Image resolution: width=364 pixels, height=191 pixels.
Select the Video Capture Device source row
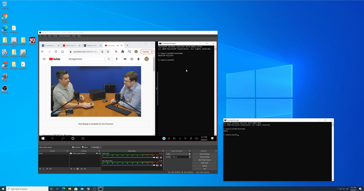(x=85, y=154)
